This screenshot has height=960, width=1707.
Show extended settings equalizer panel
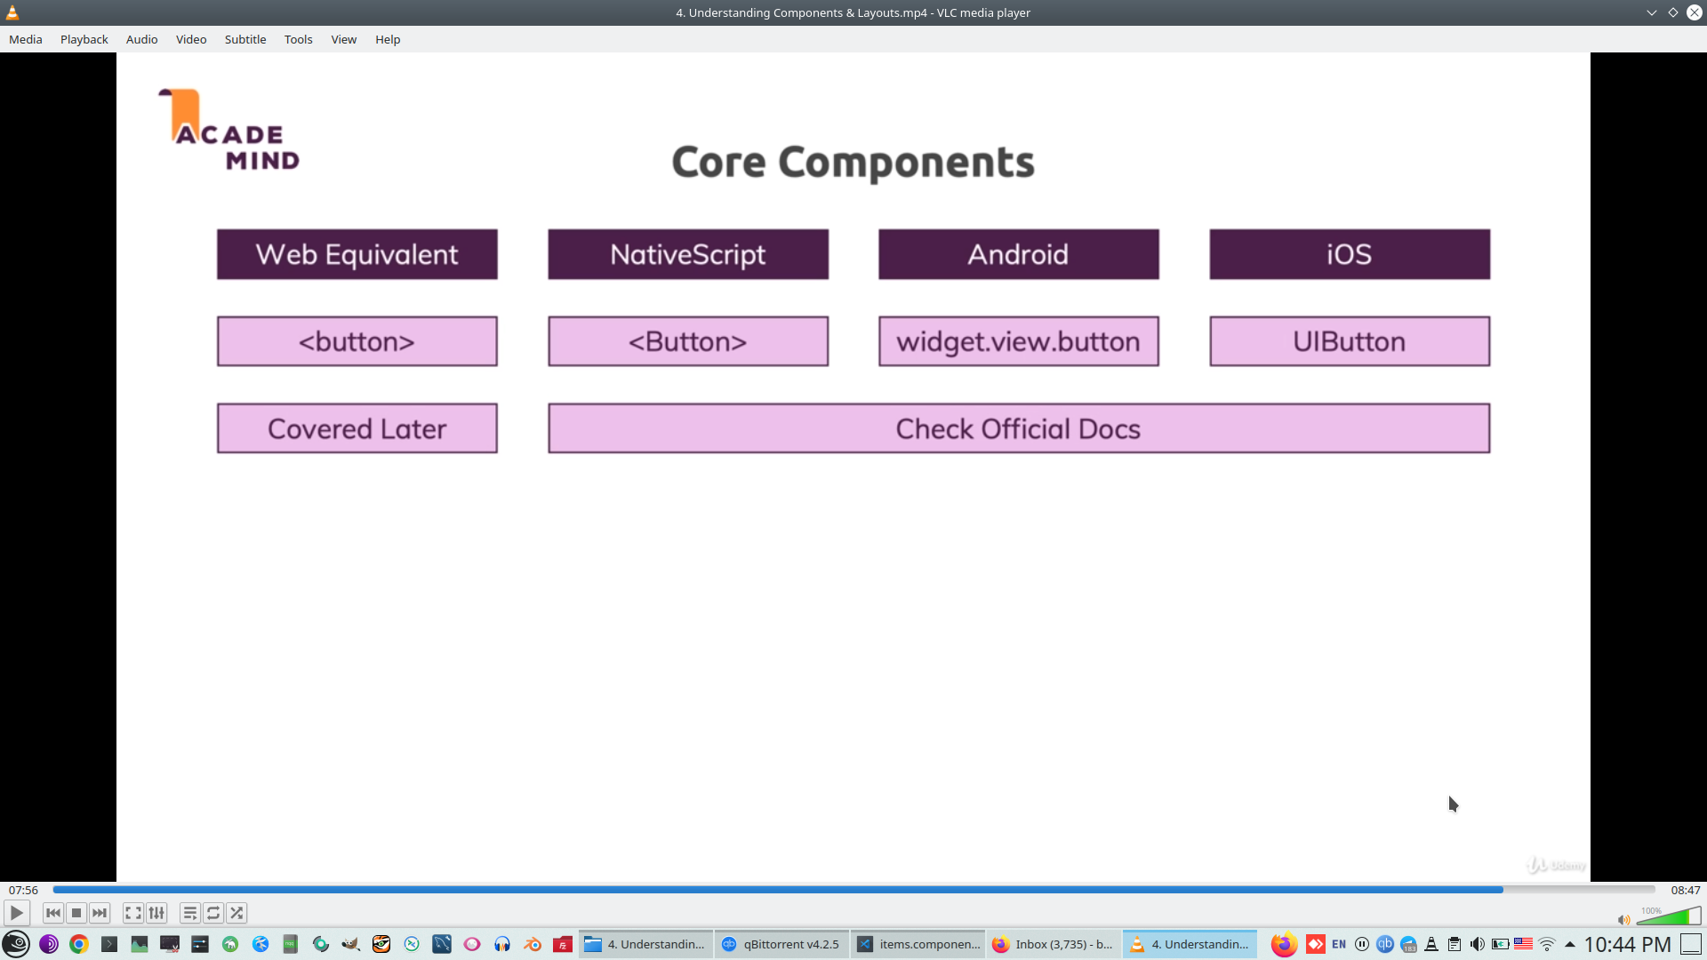(x=156, y=913)
